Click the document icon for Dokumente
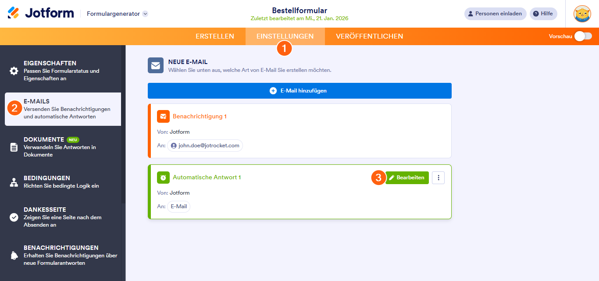The image size is (599, 281). (x=14, y=147)
